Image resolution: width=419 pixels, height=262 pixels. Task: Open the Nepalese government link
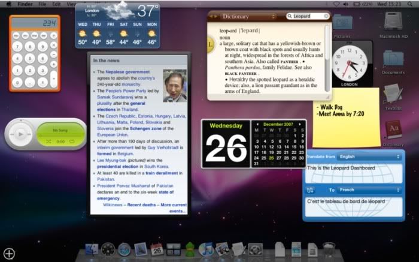[127, 72]
